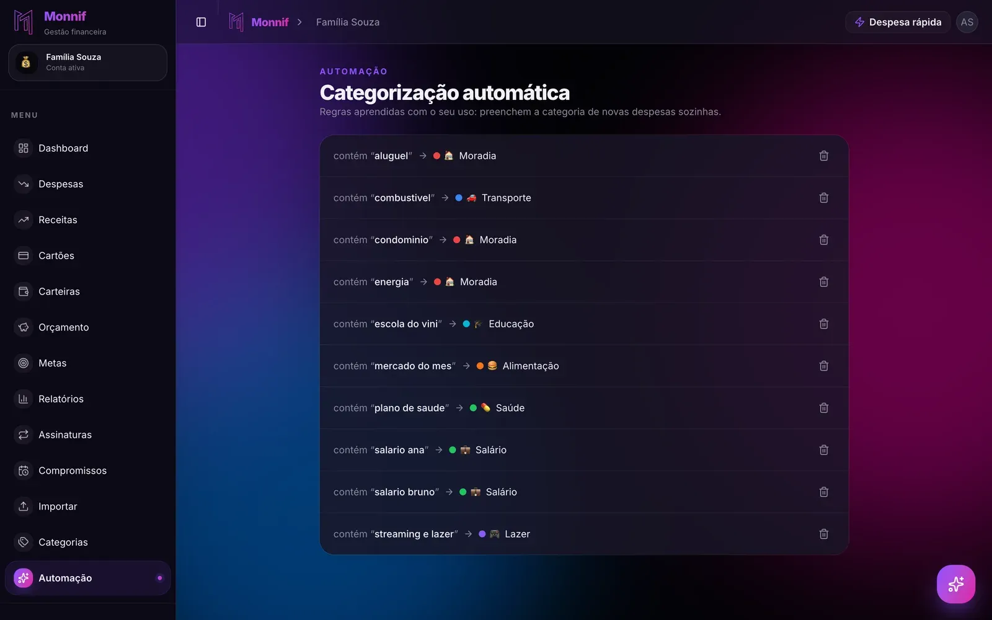The image size is (992, 620).
Task: Delete the "salario ana" rule trash icon
Action: click(823, 450)
